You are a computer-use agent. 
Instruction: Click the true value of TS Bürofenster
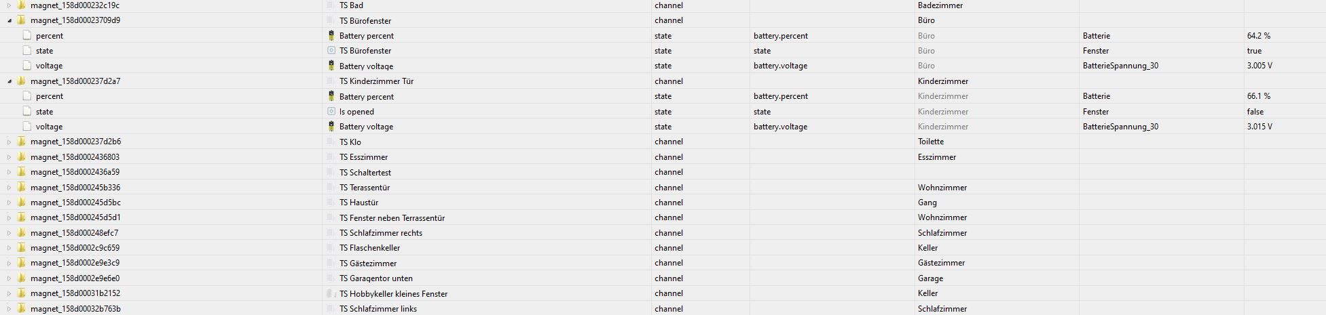pyautogui.click(x=1254, y=51)
